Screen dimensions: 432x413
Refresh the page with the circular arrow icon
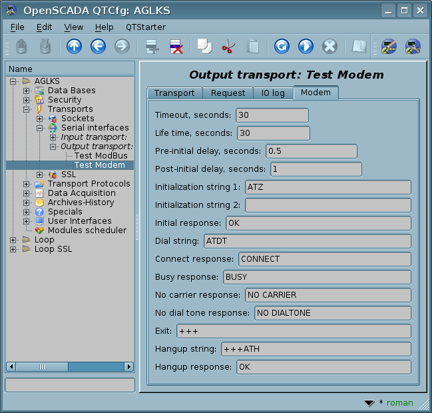point(282,47)
